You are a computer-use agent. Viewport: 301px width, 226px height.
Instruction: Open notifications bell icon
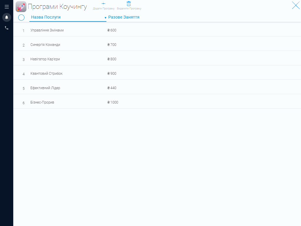pyautogui.click(x=7, y=17)
